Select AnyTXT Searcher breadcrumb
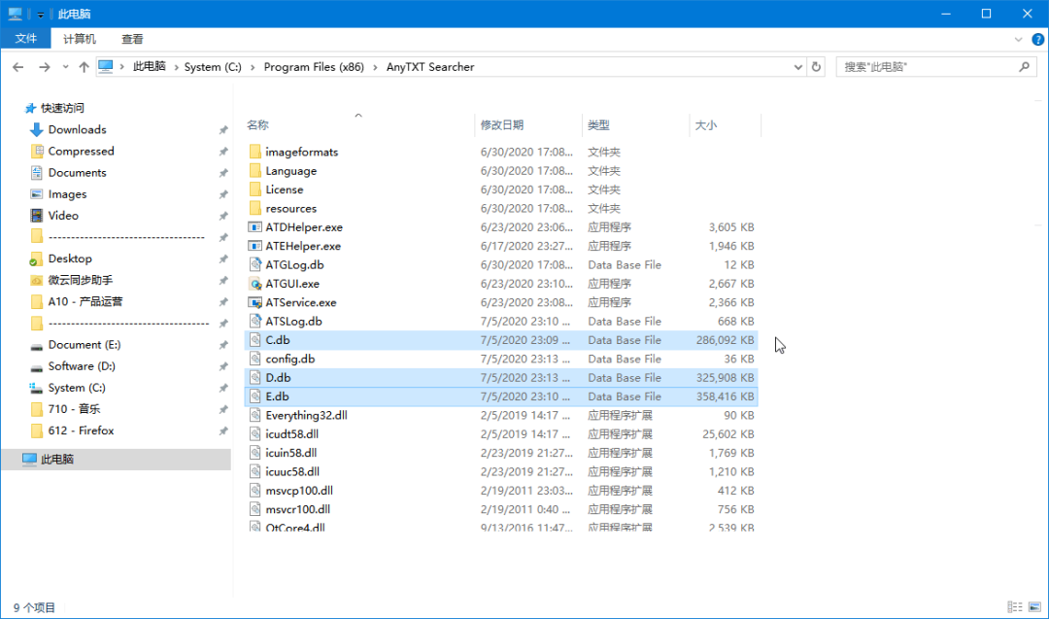Viewport: 1049px width, 619px height. [x=430, y=67]
